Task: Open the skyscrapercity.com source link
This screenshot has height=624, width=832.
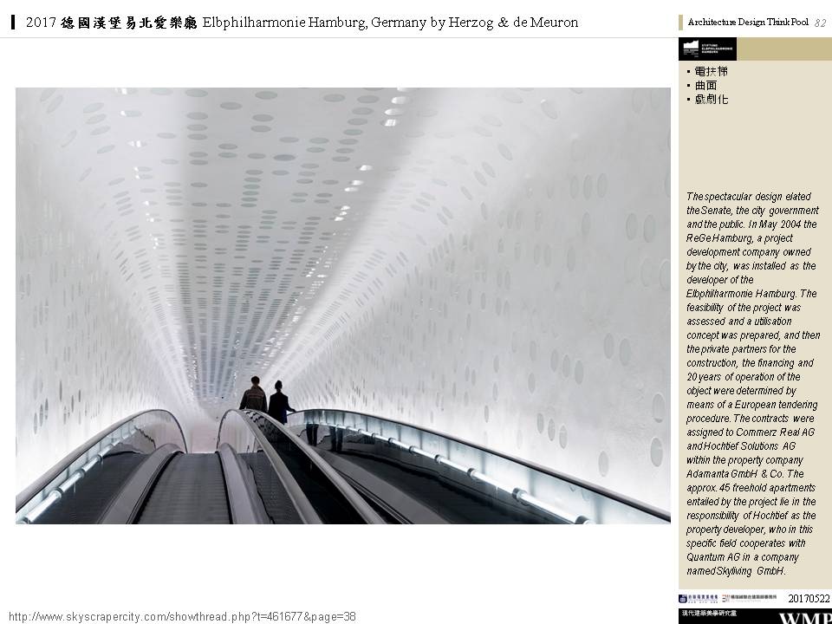Action: pos(182,616)
